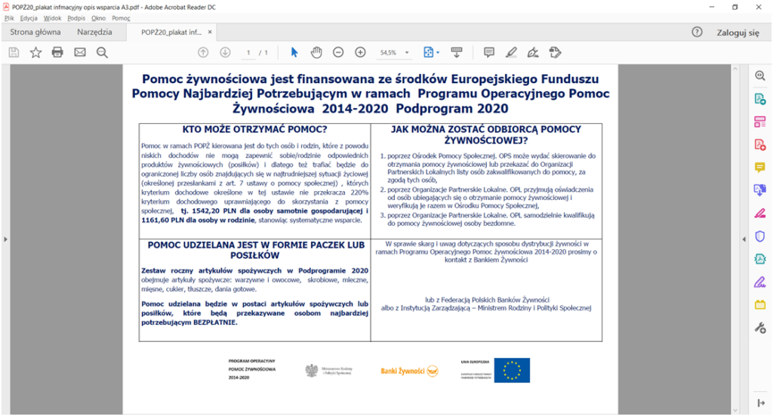This screenshot has height=416, width=773.
Task: Click the Print file icon
Action: coord(57,52)
